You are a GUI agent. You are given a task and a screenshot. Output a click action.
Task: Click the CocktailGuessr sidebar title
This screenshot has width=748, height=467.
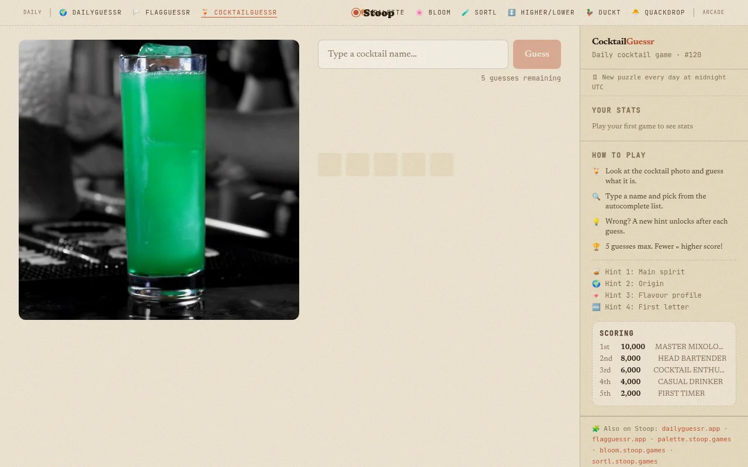623,41
